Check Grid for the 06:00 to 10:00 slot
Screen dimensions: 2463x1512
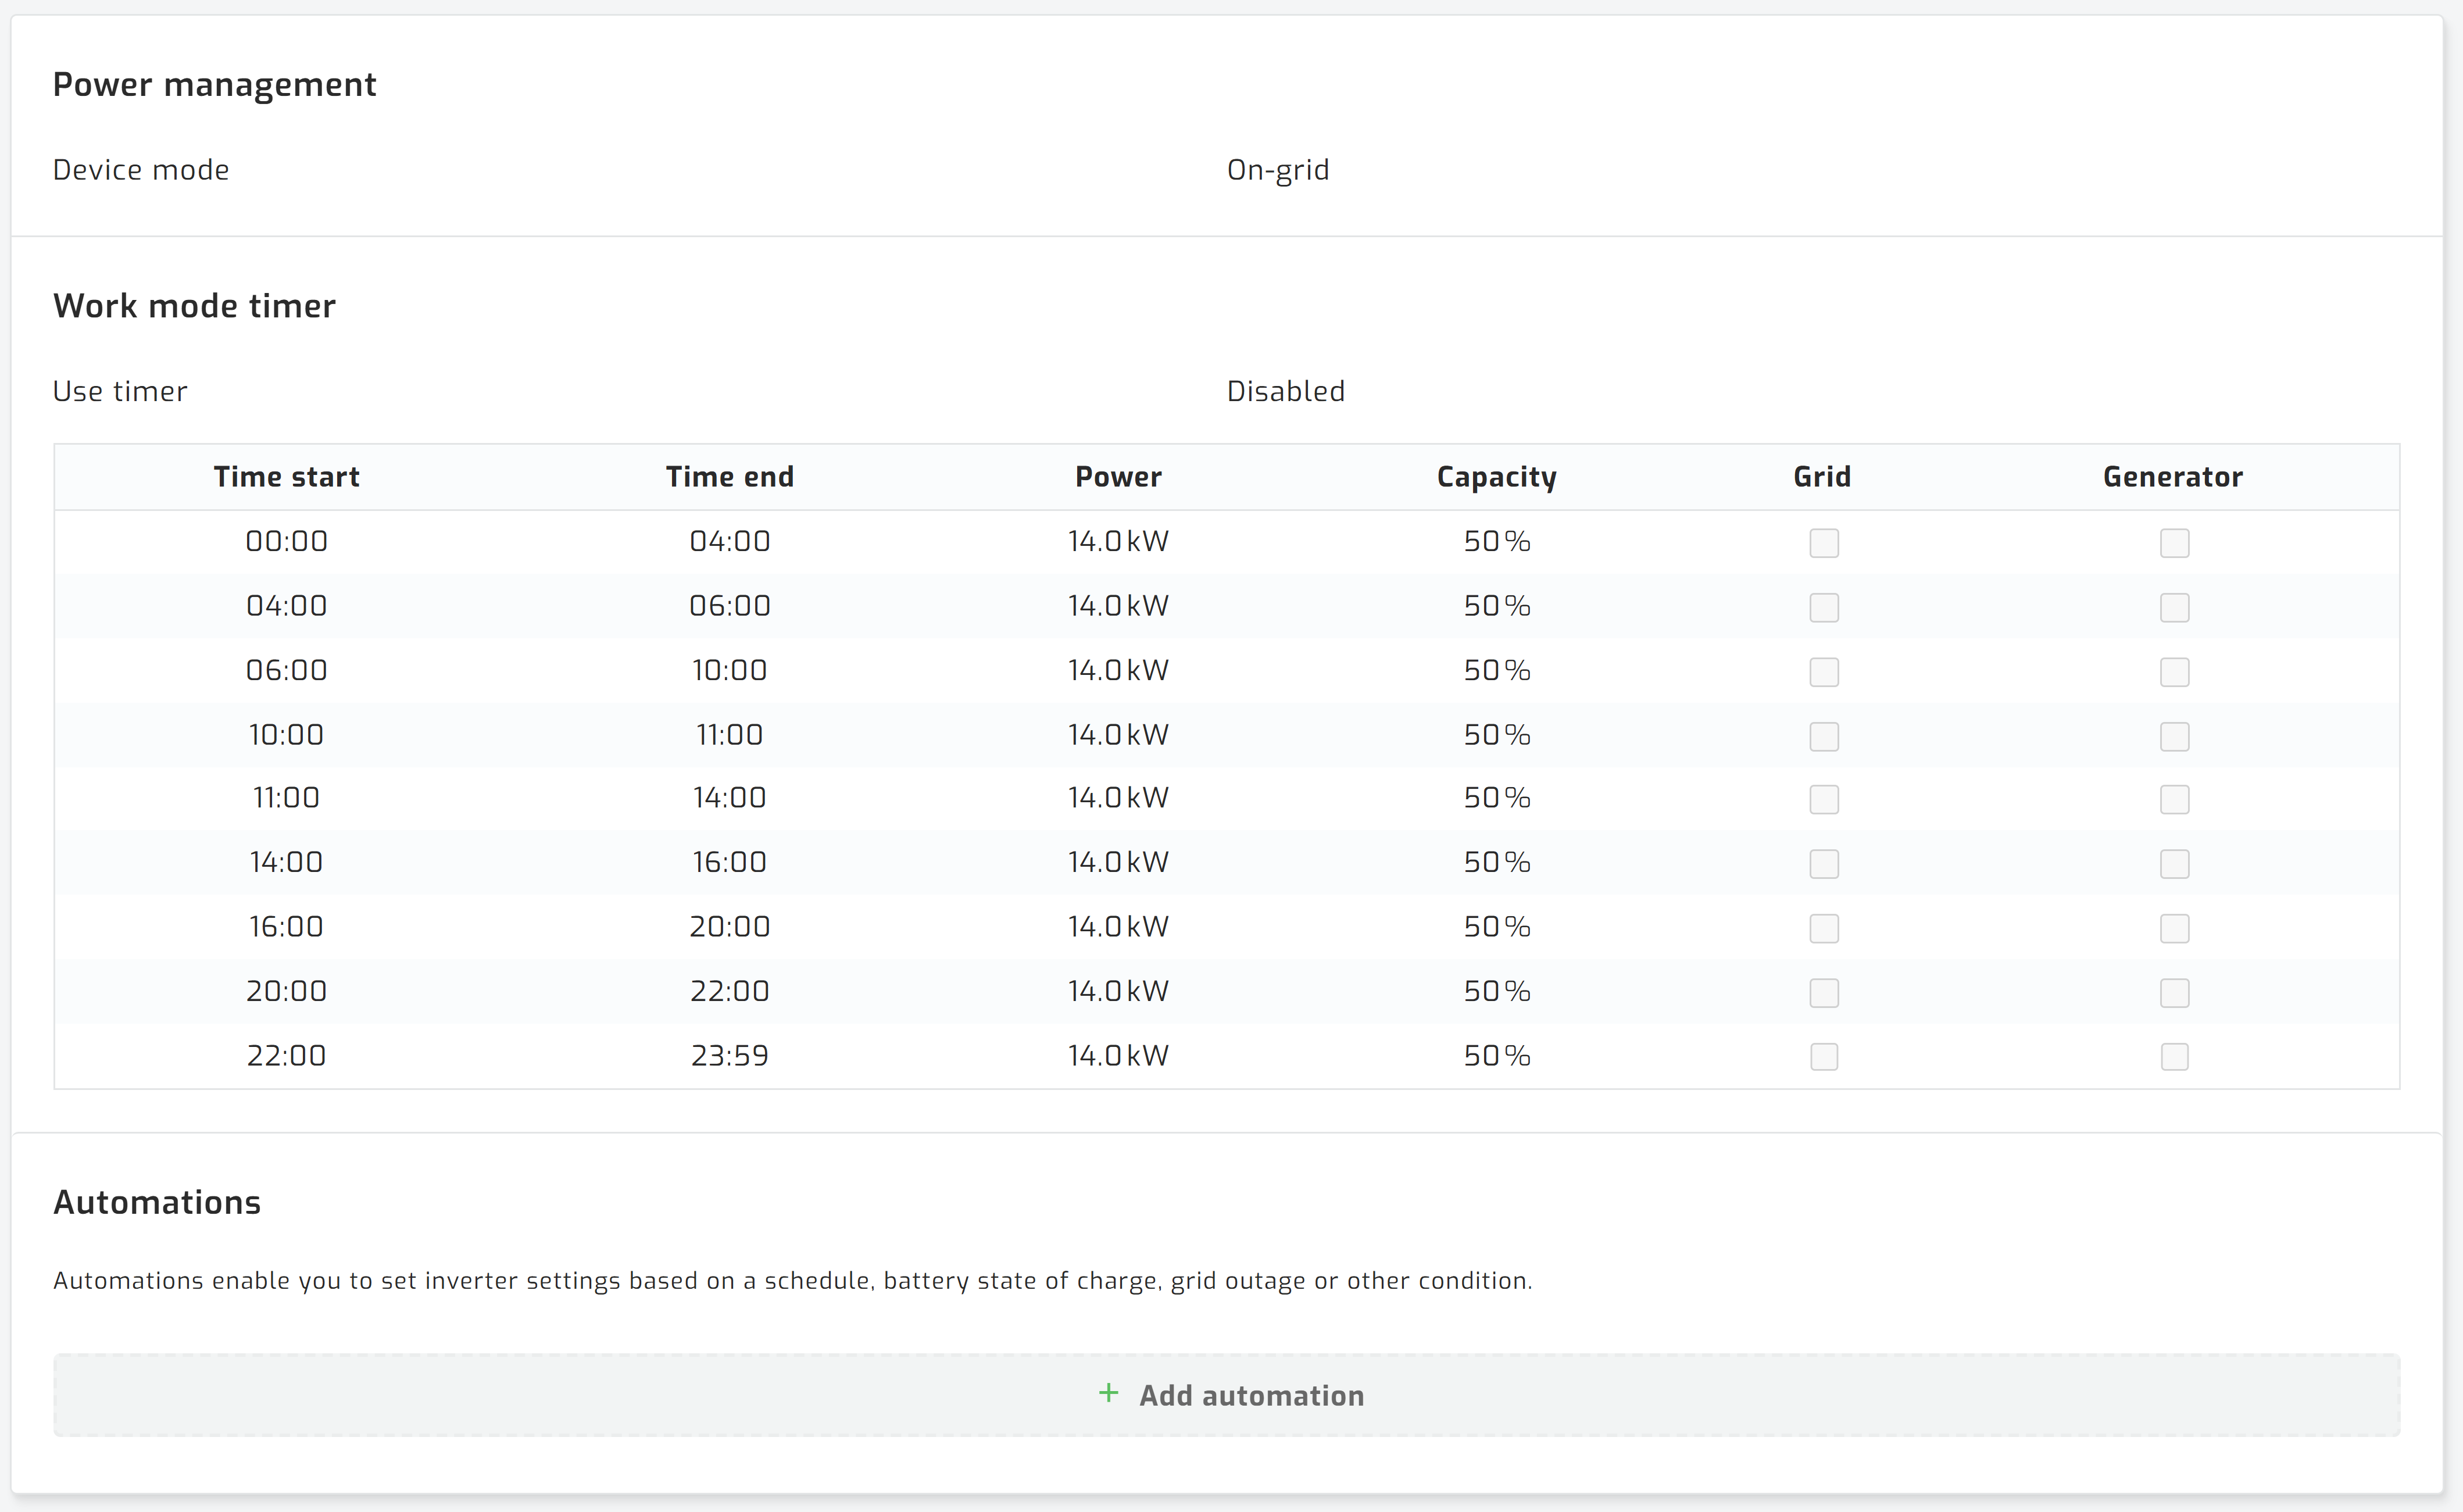[x=1824, y=672]
